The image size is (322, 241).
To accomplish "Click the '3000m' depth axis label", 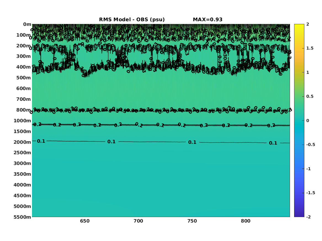I will pos(22,163).
